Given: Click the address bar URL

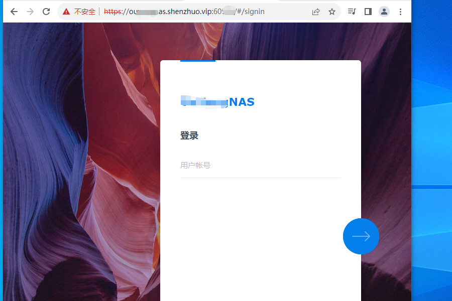Looking at the screenshot, I should click(x=184, y=12).
